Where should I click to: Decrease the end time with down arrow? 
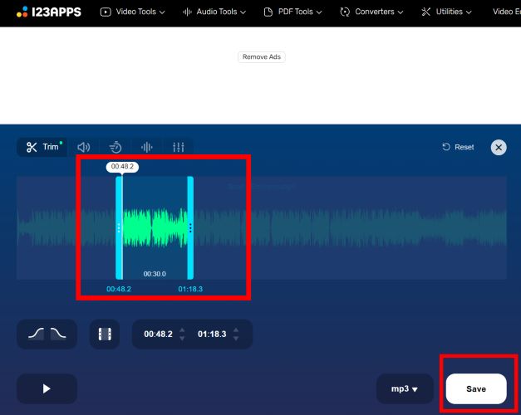click(236, 339)
